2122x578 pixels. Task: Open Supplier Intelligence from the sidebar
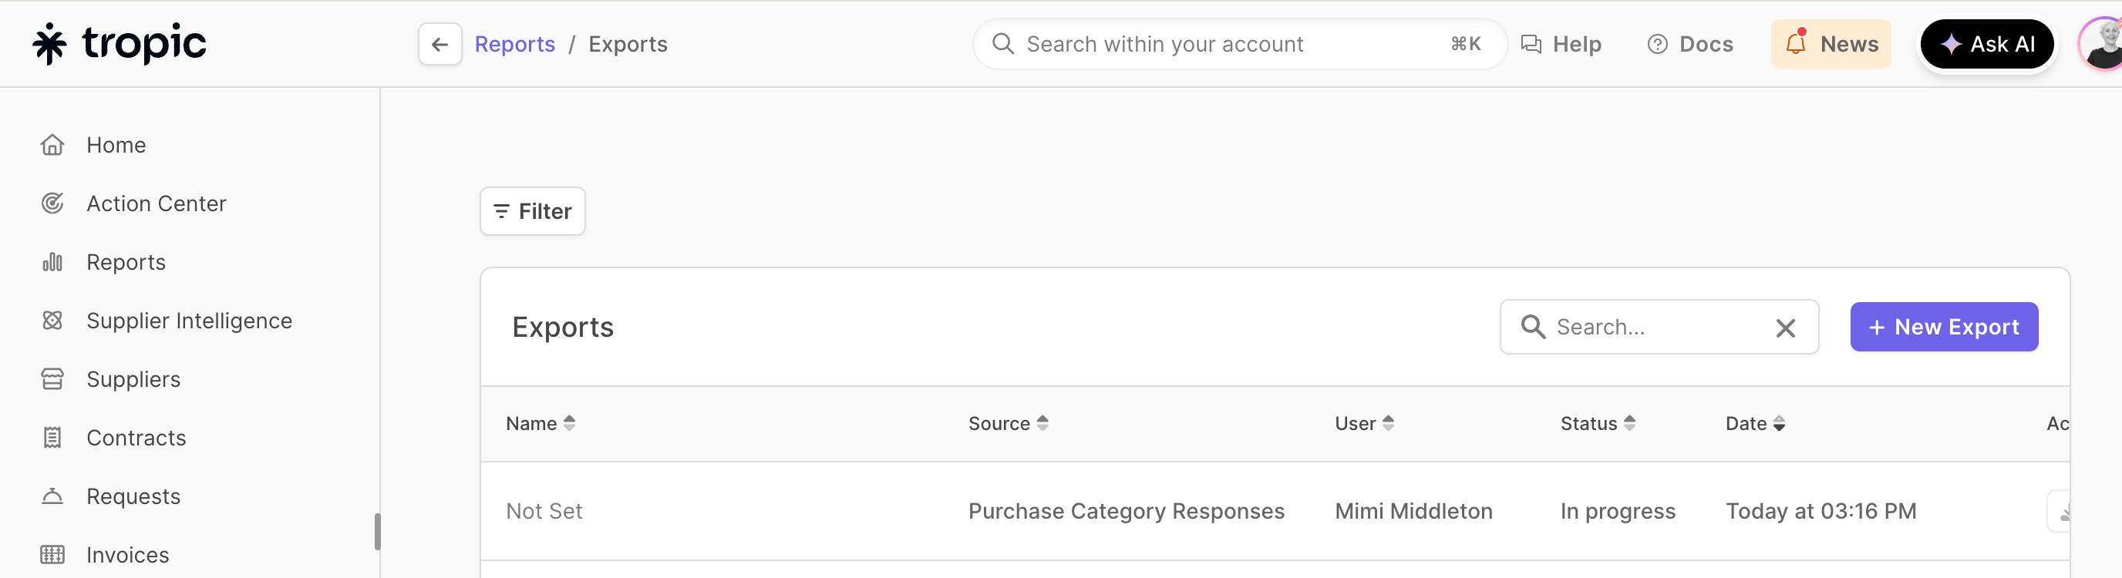189,321
